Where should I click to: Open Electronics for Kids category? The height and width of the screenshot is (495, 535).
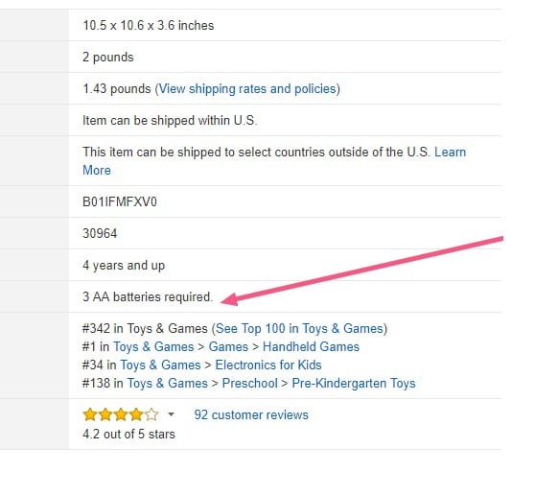tap(268, 365)
